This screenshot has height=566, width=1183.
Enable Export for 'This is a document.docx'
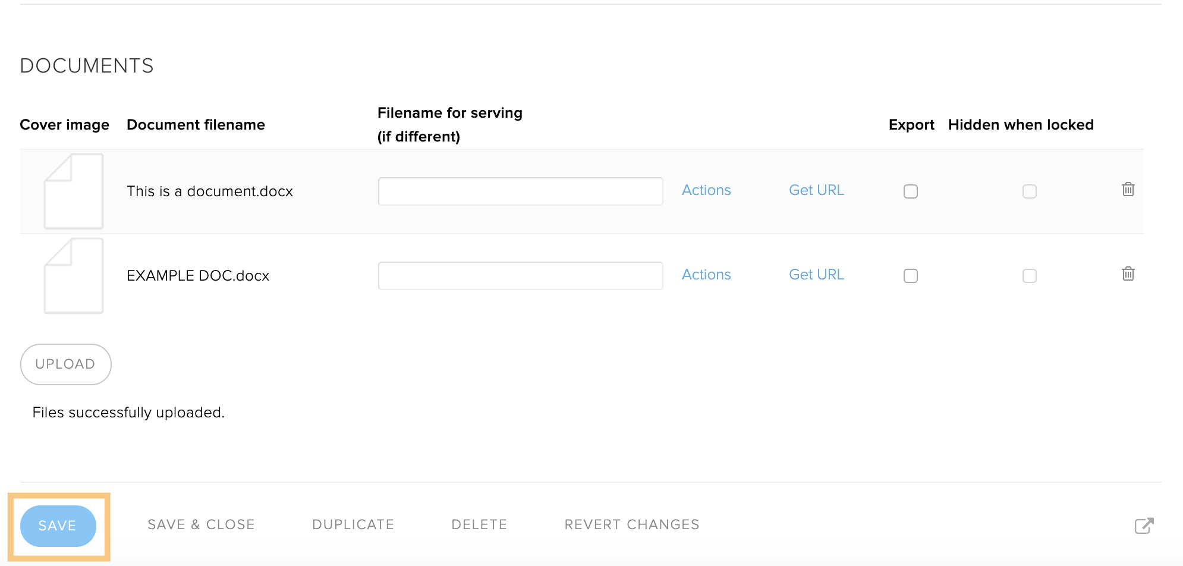coord(910,191)
